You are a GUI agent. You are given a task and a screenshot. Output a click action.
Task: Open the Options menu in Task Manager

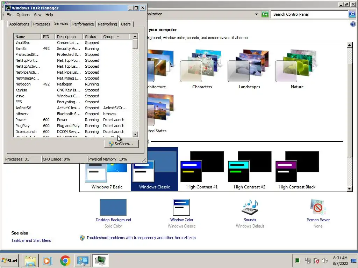pyautogui.click(x=23, y=15)
